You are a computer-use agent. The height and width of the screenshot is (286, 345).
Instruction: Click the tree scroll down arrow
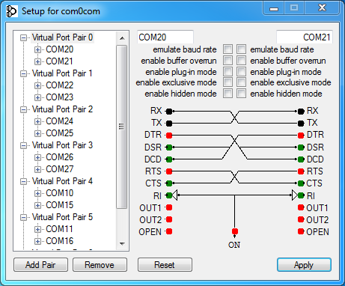[x=122, y=244]
